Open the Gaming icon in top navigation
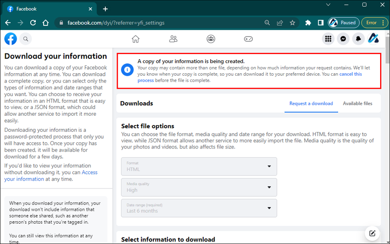The width and height of the screenshot is (390, 244). [248, 39]
